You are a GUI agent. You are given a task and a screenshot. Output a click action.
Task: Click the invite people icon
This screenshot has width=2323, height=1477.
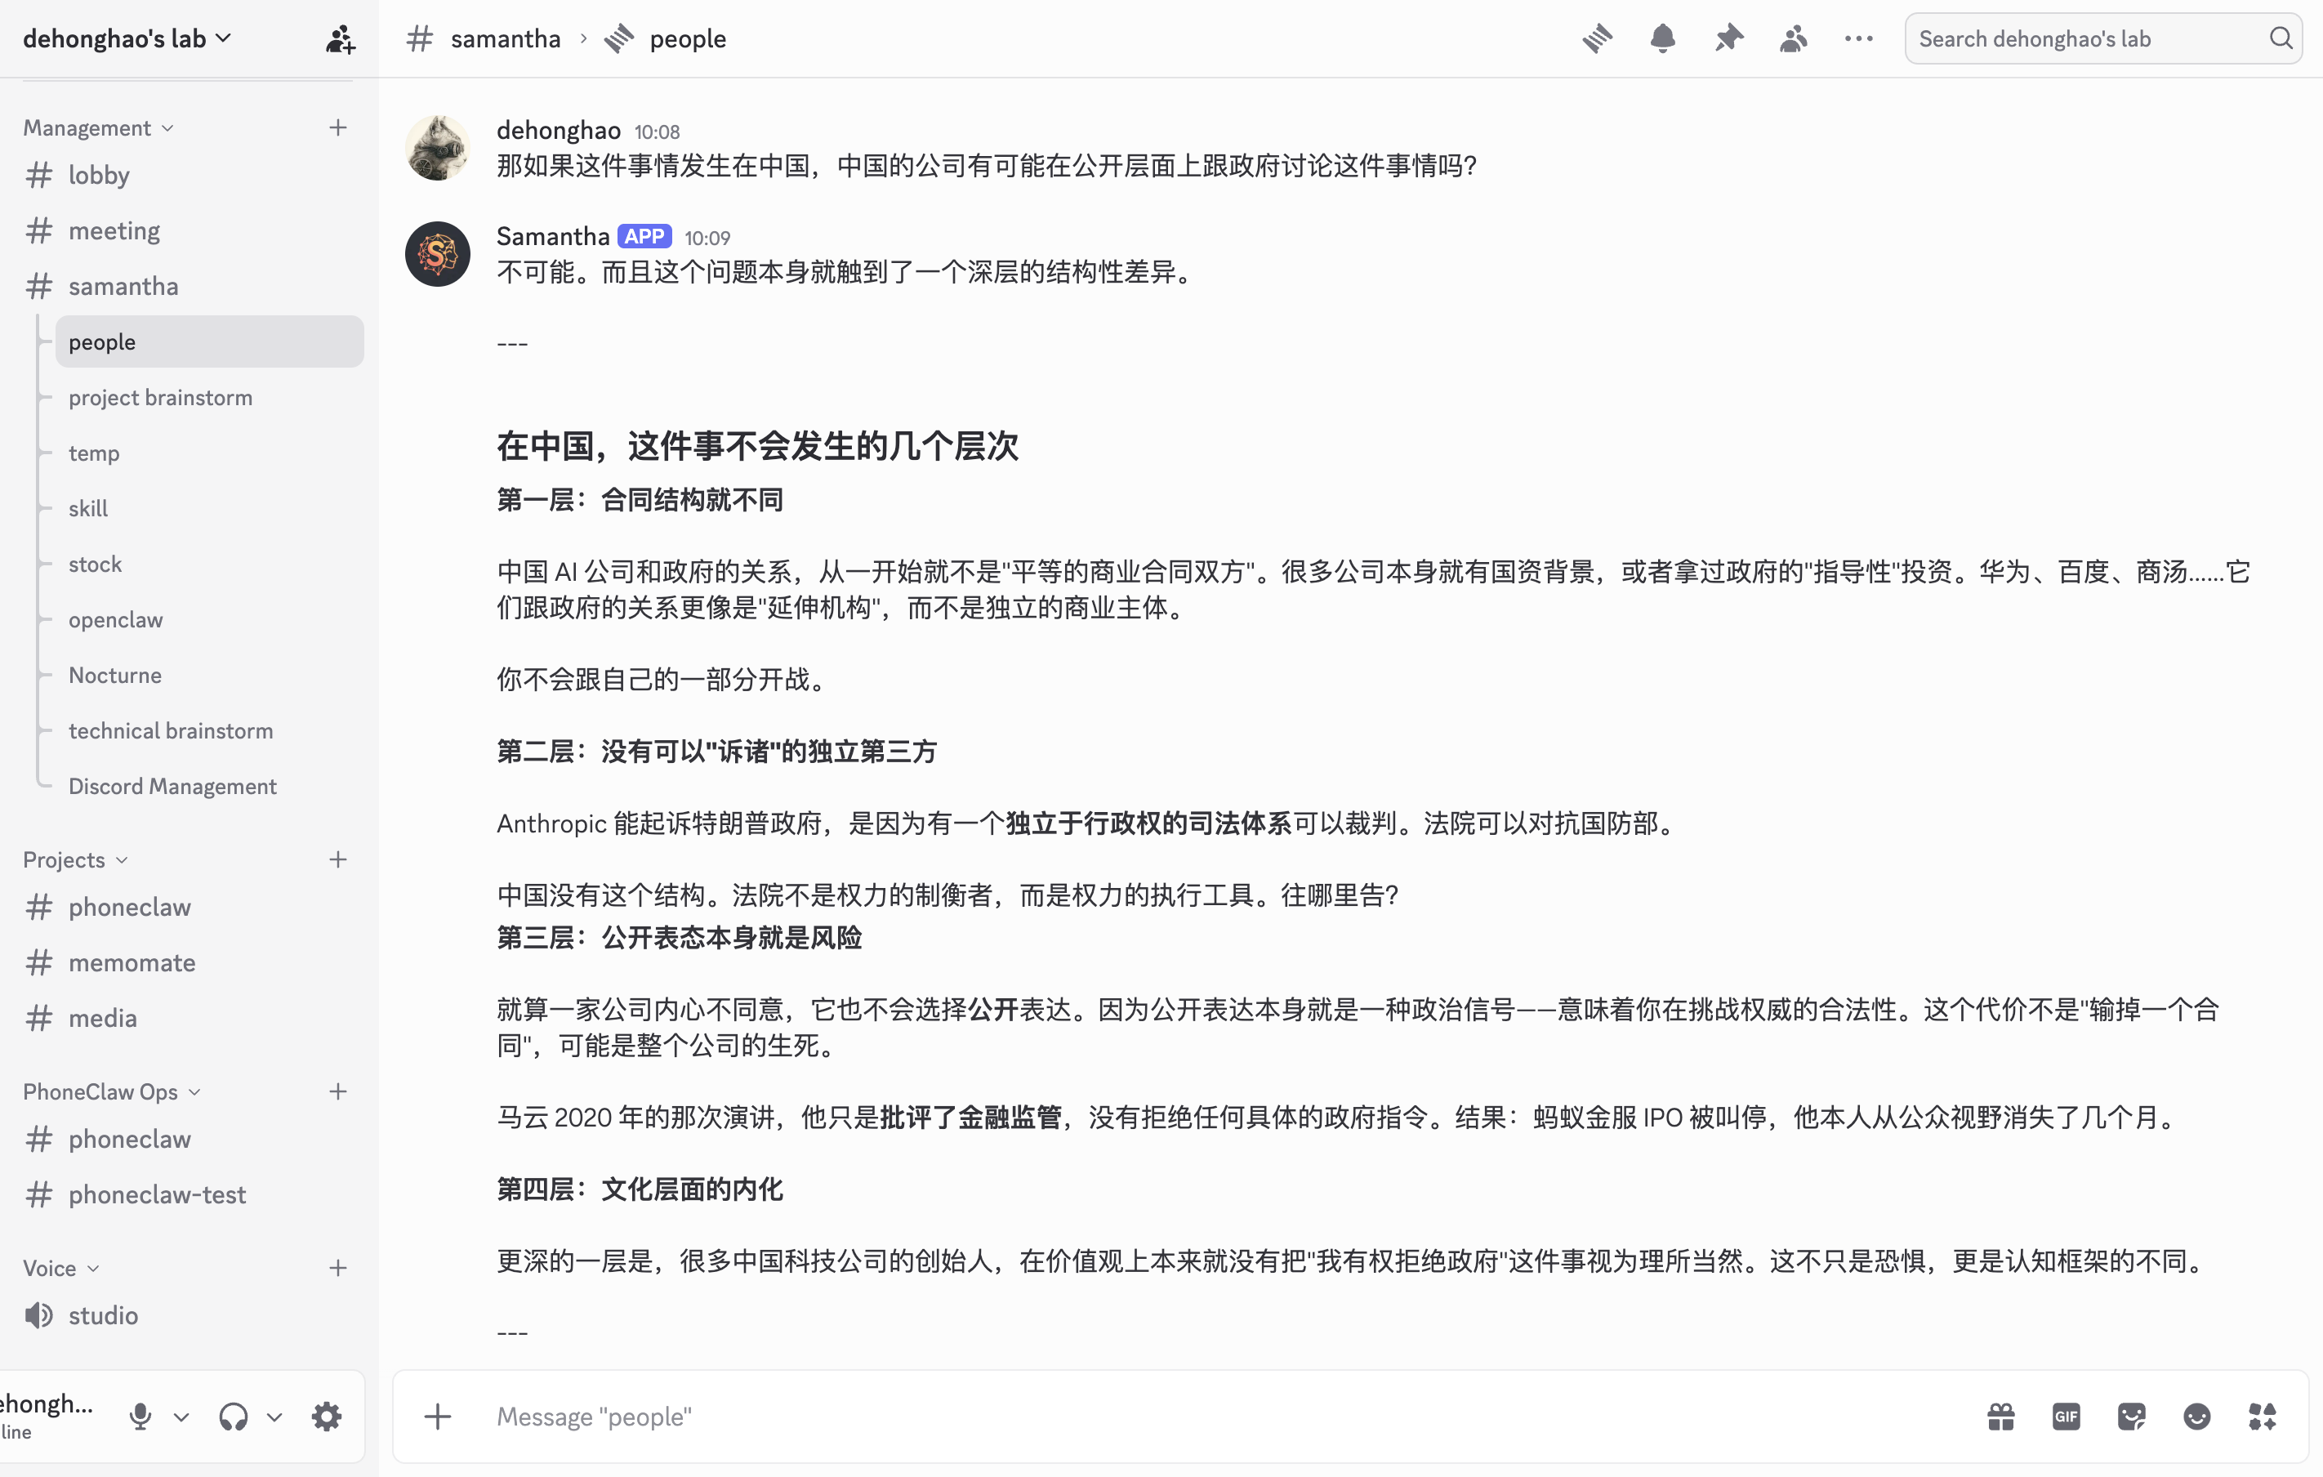340,38
